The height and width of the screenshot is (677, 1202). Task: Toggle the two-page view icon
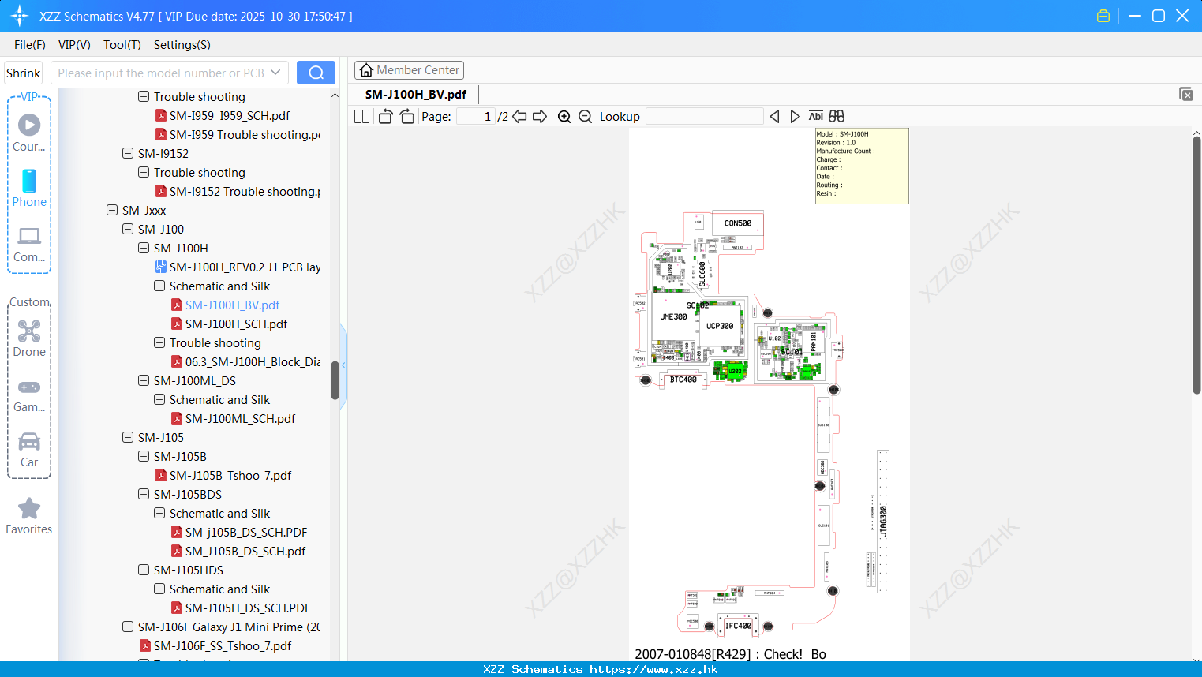coord(361,117)
